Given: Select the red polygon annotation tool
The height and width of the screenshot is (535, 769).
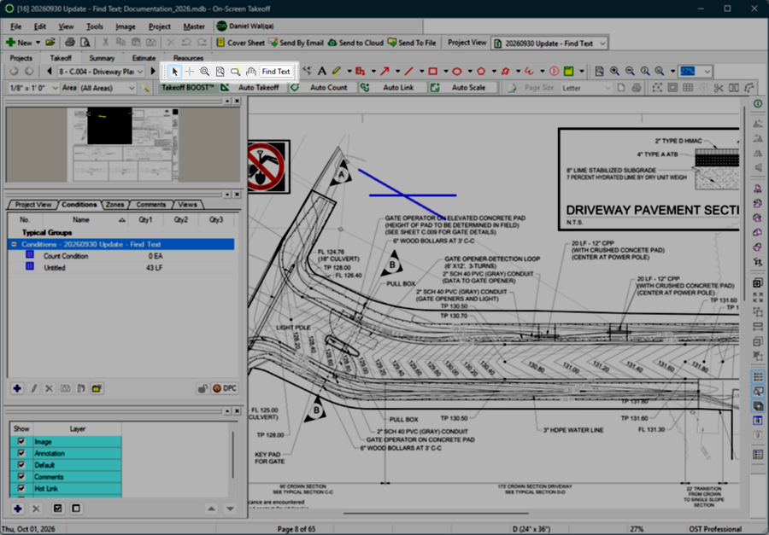Looking at the screenshot, I should tap(480, 72).
